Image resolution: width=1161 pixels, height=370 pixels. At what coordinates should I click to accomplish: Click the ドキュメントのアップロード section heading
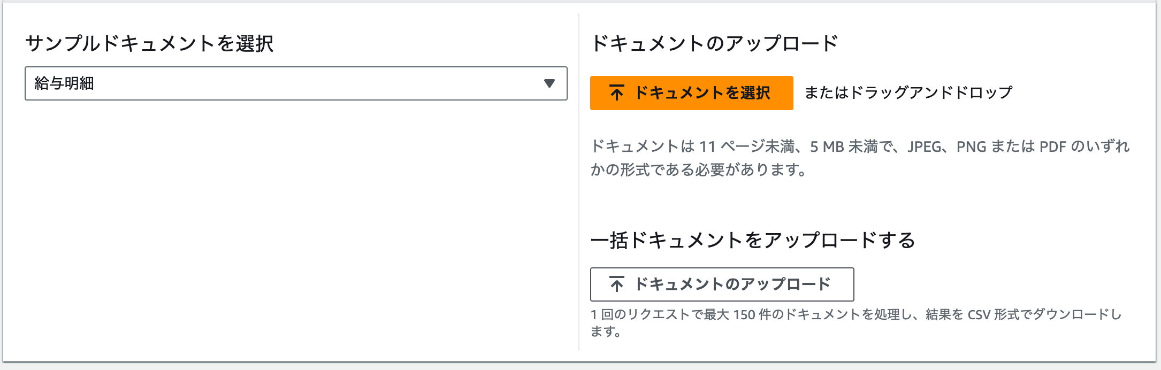[714, 43]
